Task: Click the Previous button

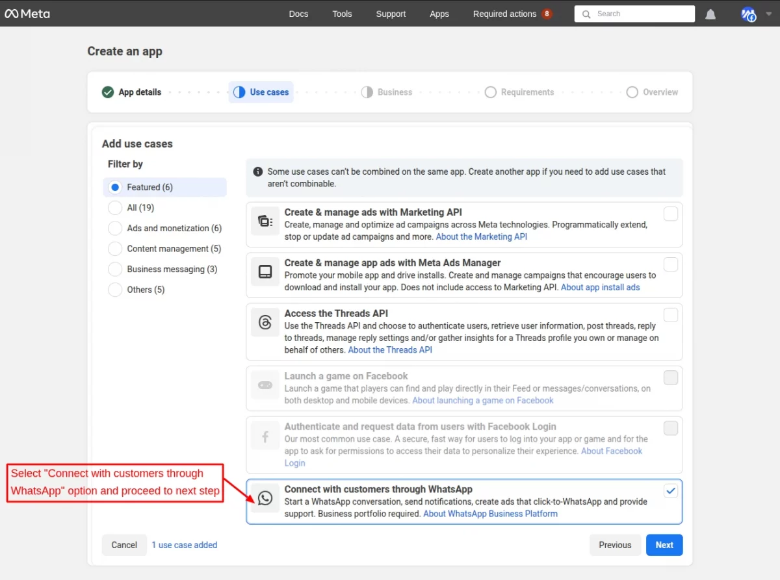Action: point(615,545)
